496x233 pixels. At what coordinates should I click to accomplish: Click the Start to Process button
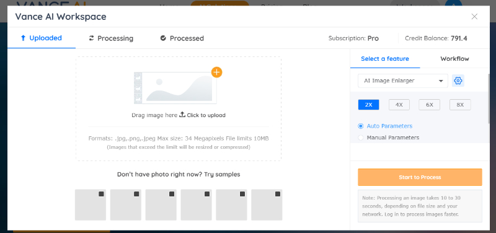(420, 177)
